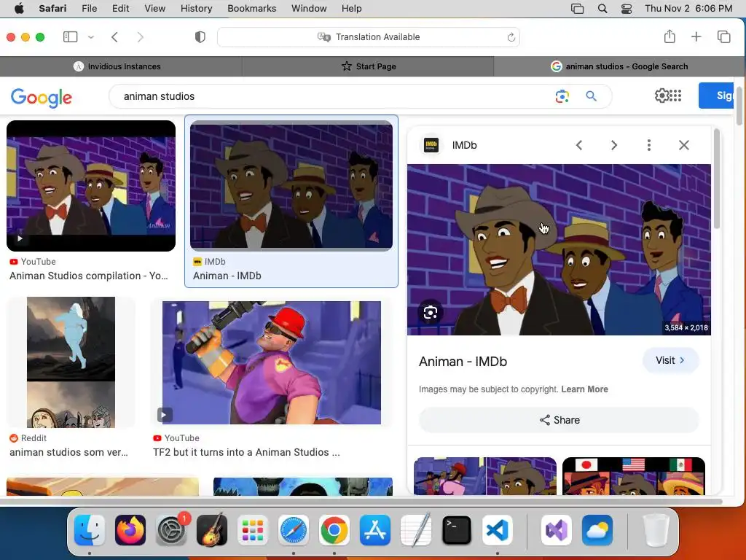This screenshot has width=746, height=560.
Task: Open Spotlight search in menu bar
Action: click(x=602, y=9)
